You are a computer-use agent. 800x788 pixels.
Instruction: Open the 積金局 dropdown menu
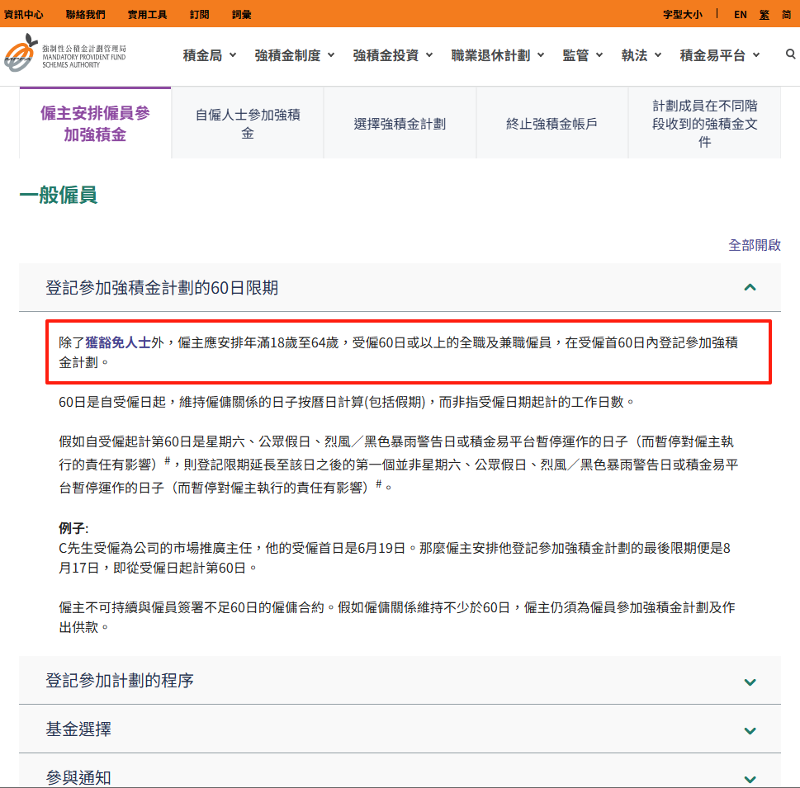209,55
